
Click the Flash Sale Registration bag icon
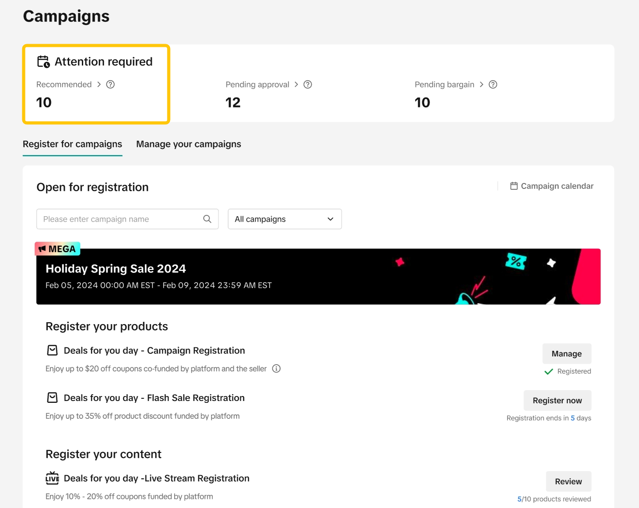(52, 397)
